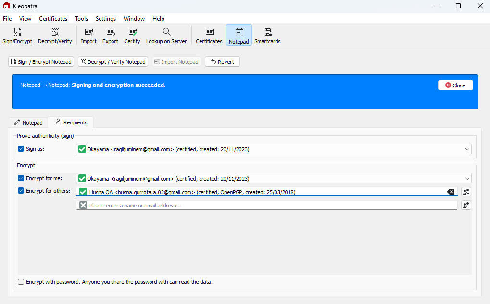490x304 pixels.
Task: Click the 'Signing and encryption succeeded.' message
Action: 118,85
